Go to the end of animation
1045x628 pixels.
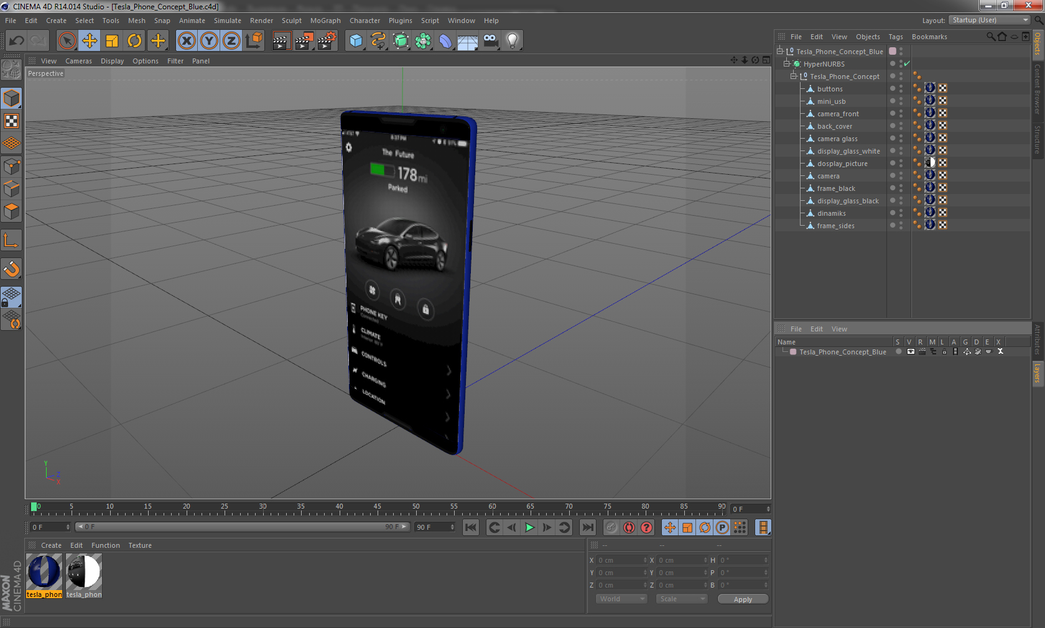click(587, 527)
